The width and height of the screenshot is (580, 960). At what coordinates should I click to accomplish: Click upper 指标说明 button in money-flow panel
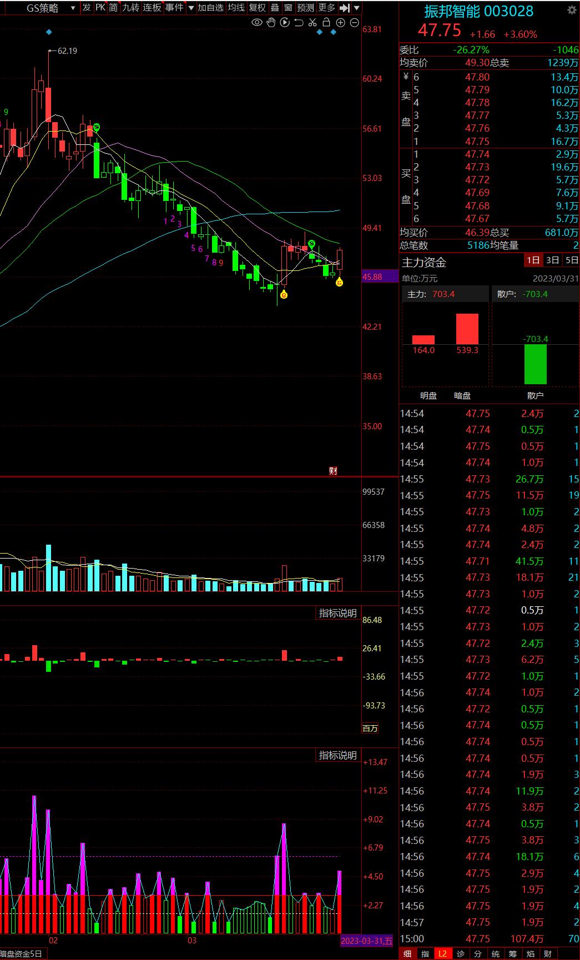pyautogui.click(x=337, y=613)
